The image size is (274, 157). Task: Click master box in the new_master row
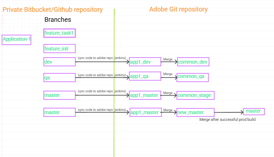tap(59, 112)
